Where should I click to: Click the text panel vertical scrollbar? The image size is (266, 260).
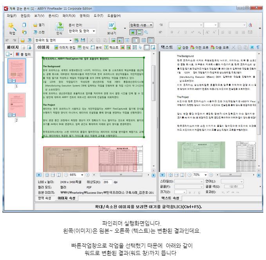click(x=259, y=102)
